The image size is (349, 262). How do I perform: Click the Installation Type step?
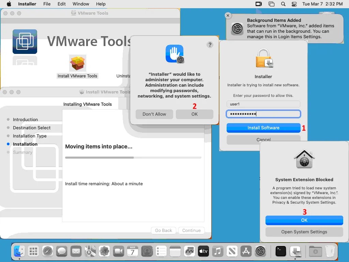pos(30,136)
